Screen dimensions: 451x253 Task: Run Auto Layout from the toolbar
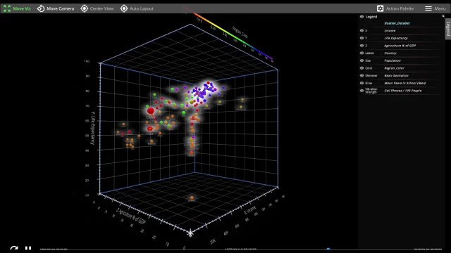[137, 8]
